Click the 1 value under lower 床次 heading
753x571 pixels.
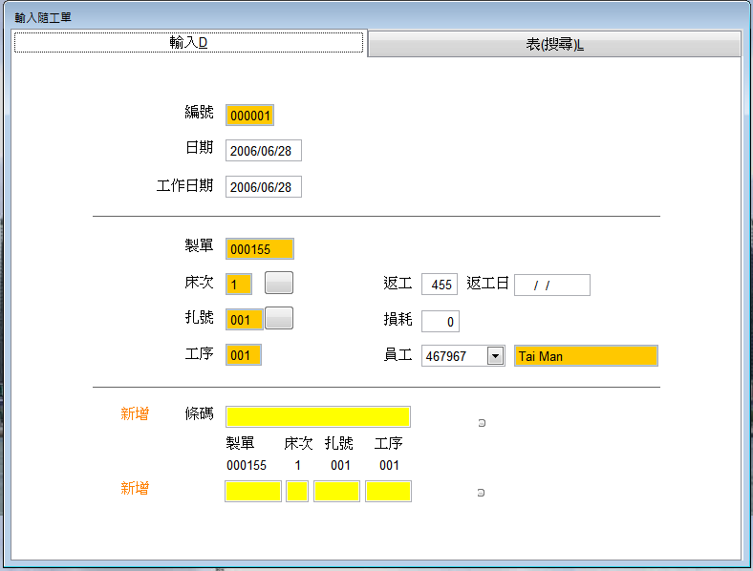coord(298,465)
